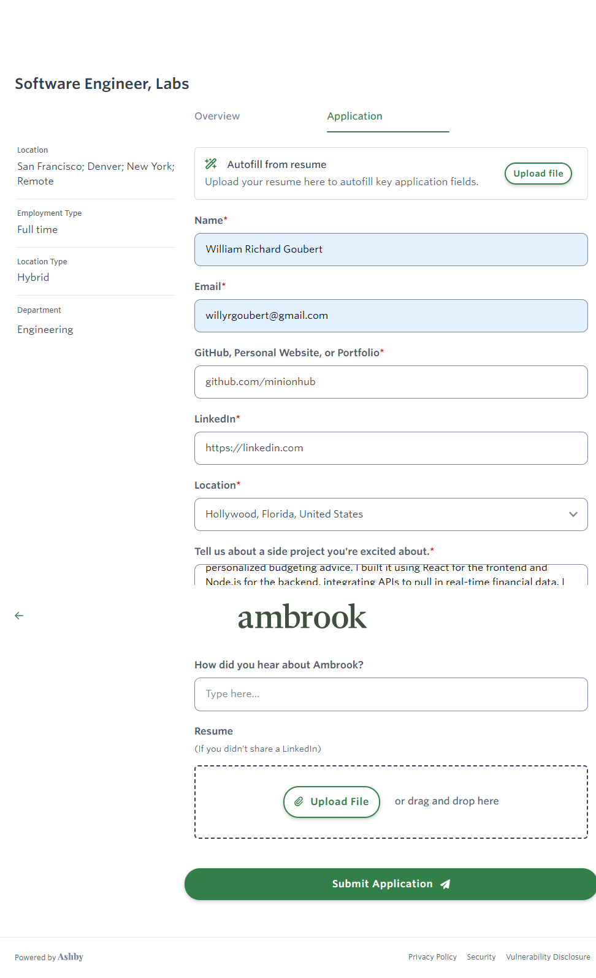The image size is (596, 978).
Task: Click the autofill magic wand icon
Action: tap(211, 164)
